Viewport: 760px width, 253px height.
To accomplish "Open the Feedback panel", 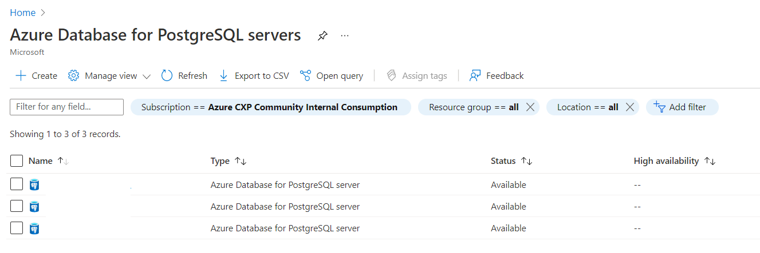I will pos(497,75).
